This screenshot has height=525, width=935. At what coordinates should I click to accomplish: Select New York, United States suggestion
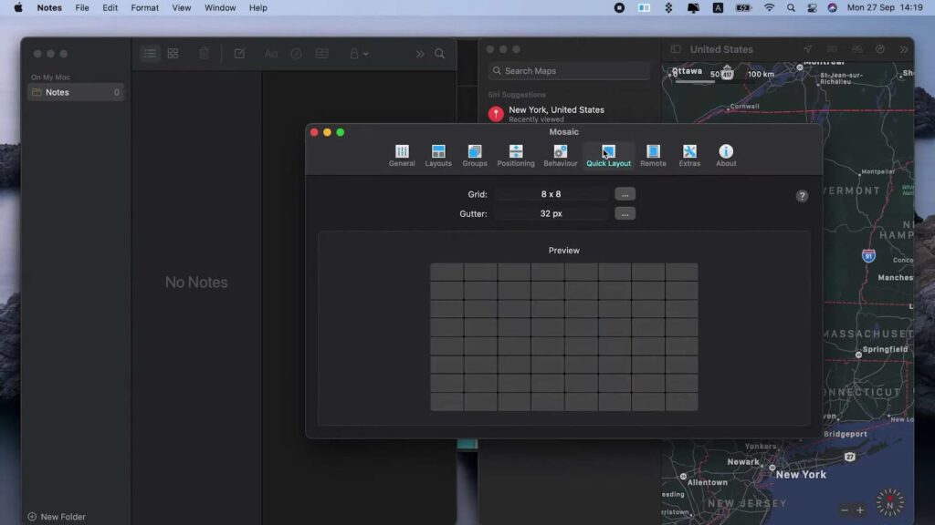coord(570,113)
